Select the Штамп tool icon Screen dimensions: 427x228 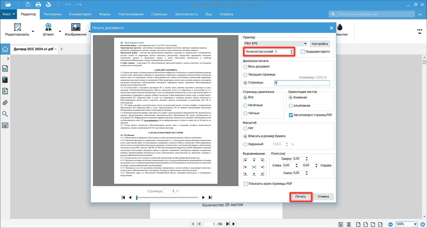pos(48,27)
